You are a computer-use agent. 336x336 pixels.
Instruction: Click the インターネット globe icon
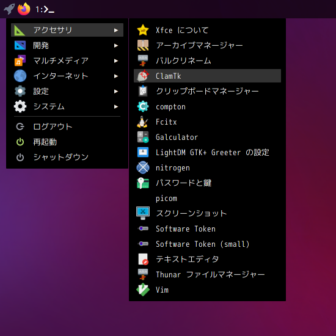tap(20, 76)
